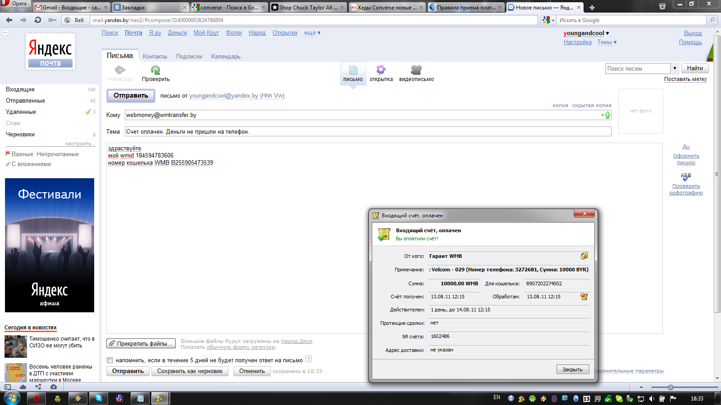
Task: Click the Opera browser back arrow
Action: [x=9, y=20]
